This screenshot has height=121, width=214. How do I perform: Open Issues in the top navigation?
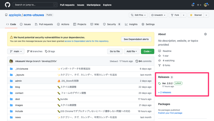coord(81,5)
